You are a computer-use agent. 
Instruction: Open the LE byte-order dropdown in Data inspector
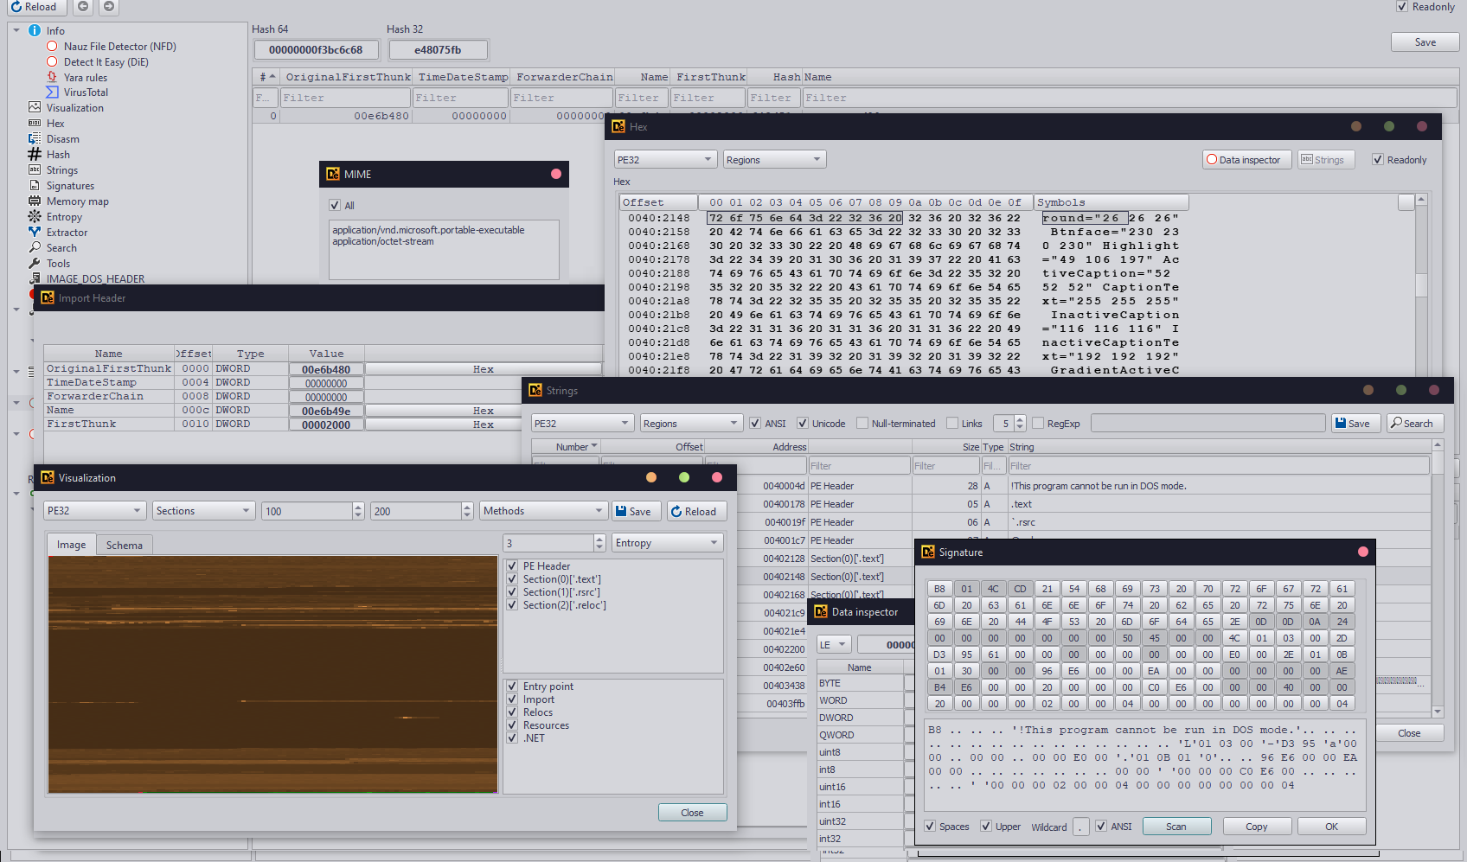[x=833, y=643]
